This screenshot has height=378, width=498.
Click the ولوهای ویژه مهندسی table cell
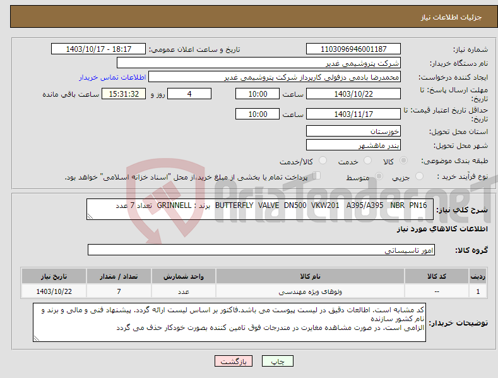(x=310, y=291)
